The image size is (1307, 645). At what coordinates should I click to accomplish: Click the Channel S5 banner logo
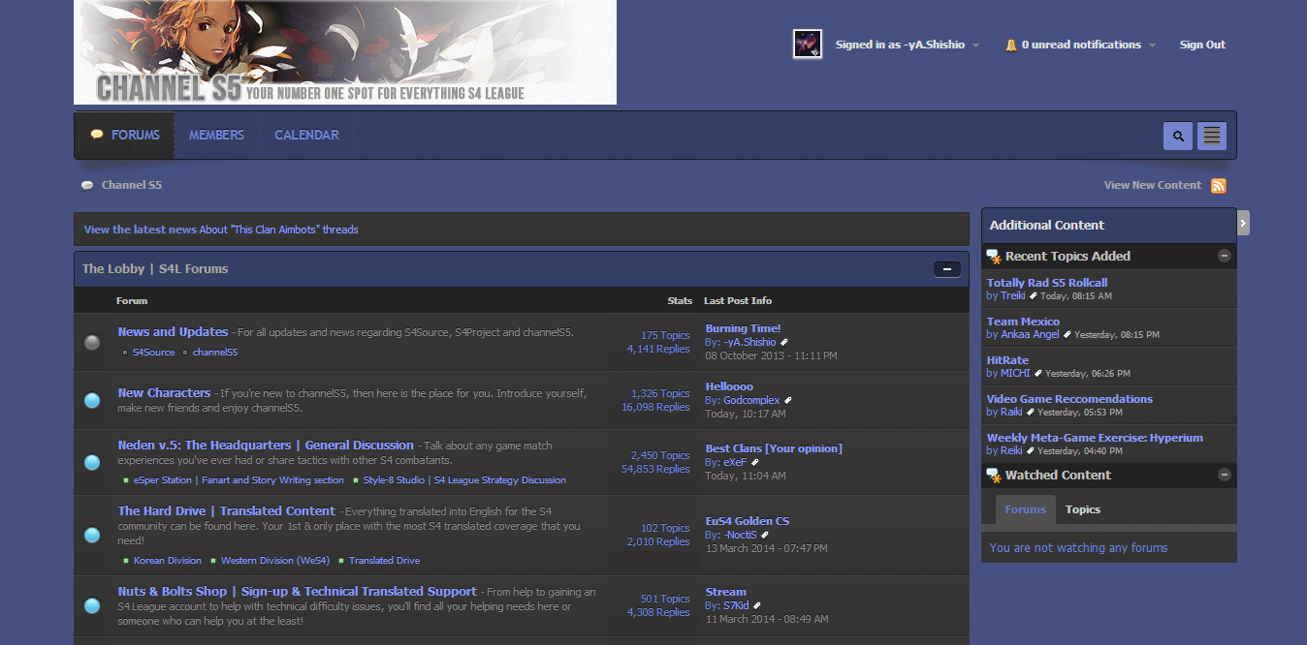[345, 52]
